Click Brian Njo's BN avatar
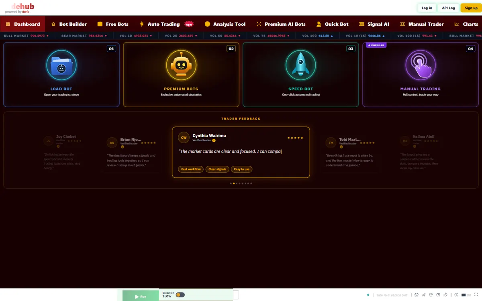The image size is (482, 301). pos(112,142)
